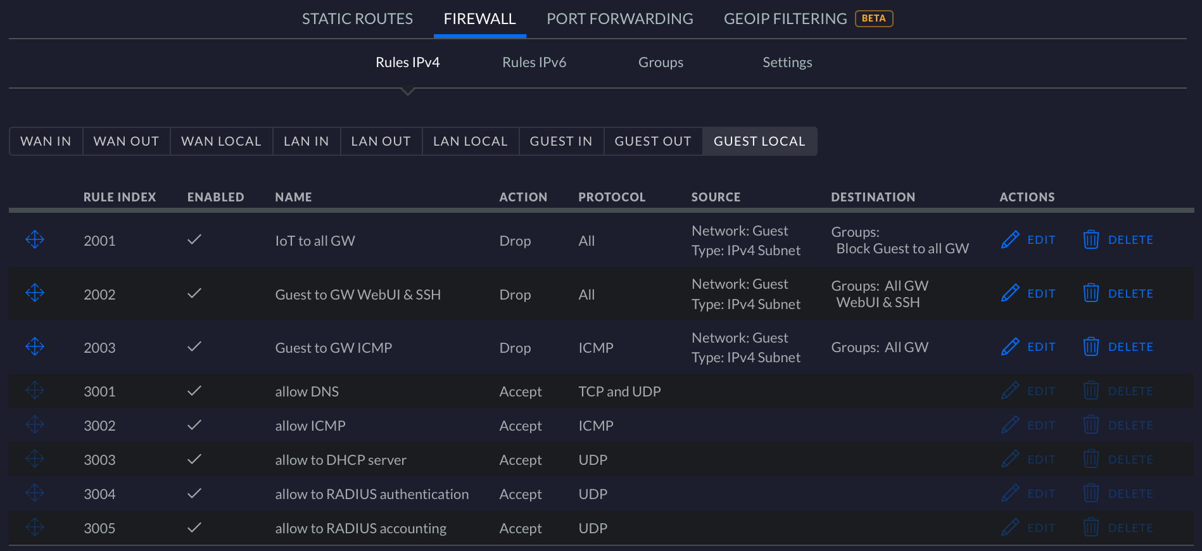
Task: Click the trash delete icon for IoT to all GW
Action: (x=1091, y=240)
